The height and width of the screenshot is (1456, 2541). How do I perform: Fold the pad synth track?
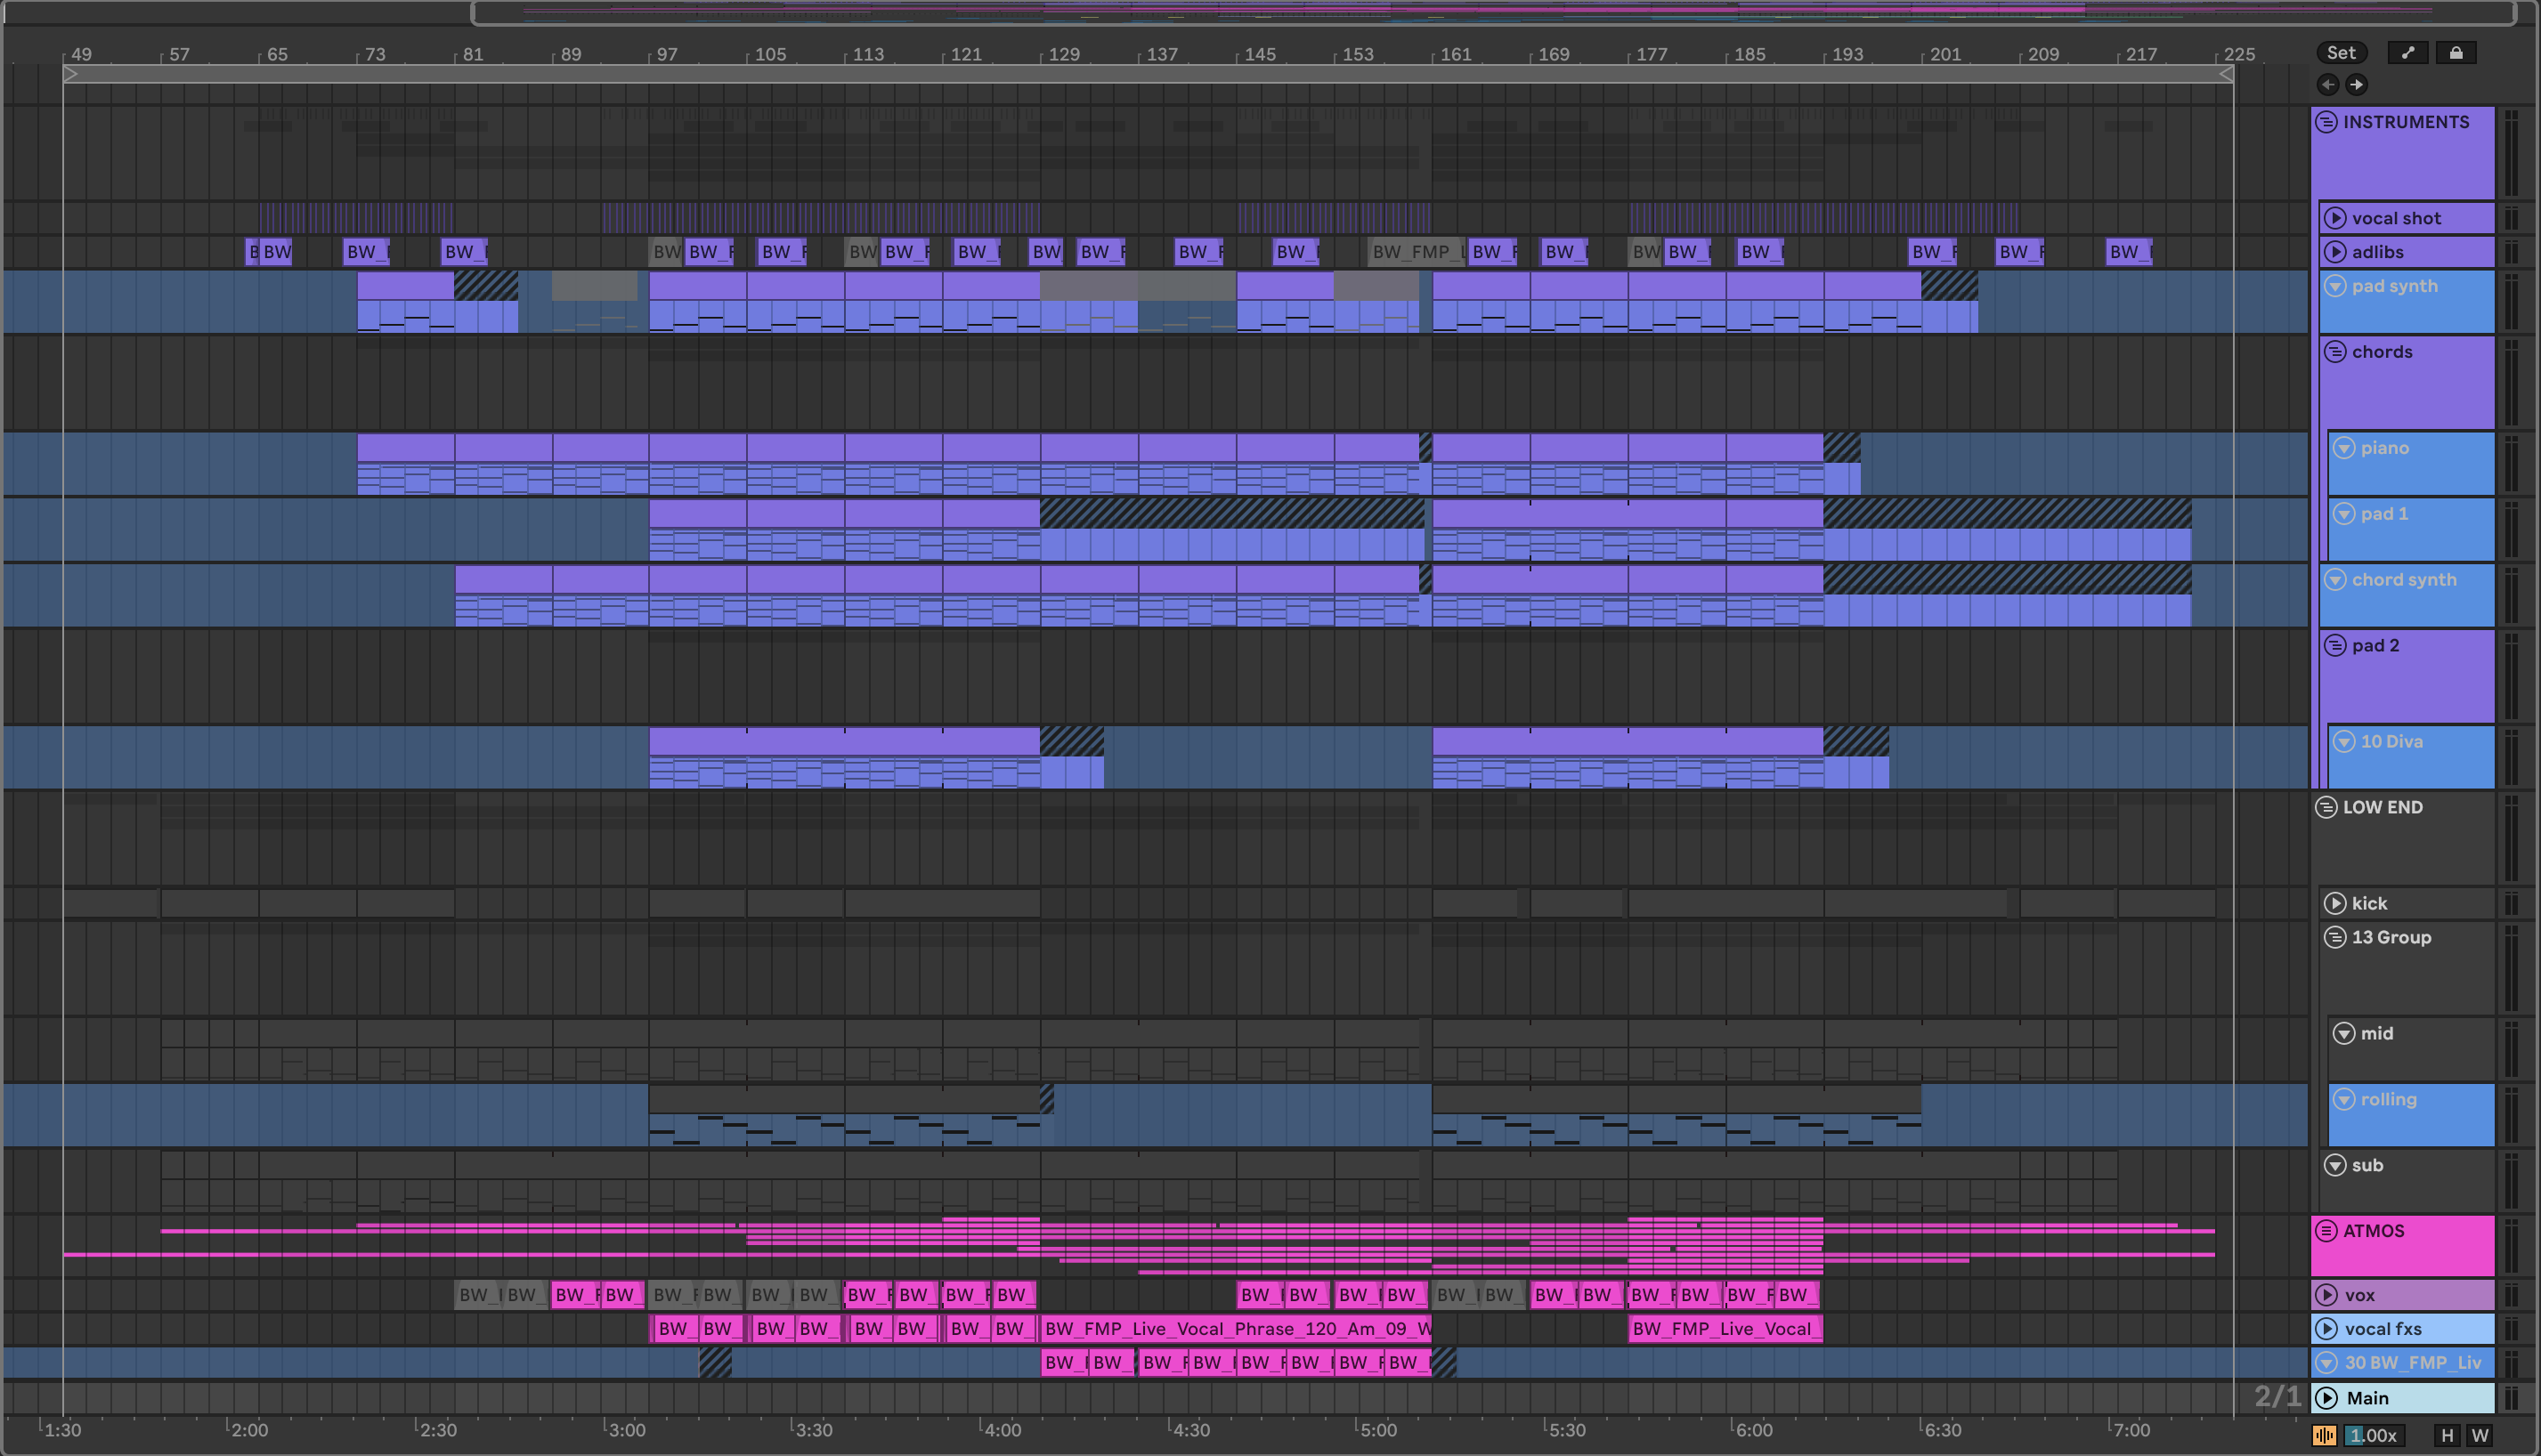click(x=2335, y=286)
